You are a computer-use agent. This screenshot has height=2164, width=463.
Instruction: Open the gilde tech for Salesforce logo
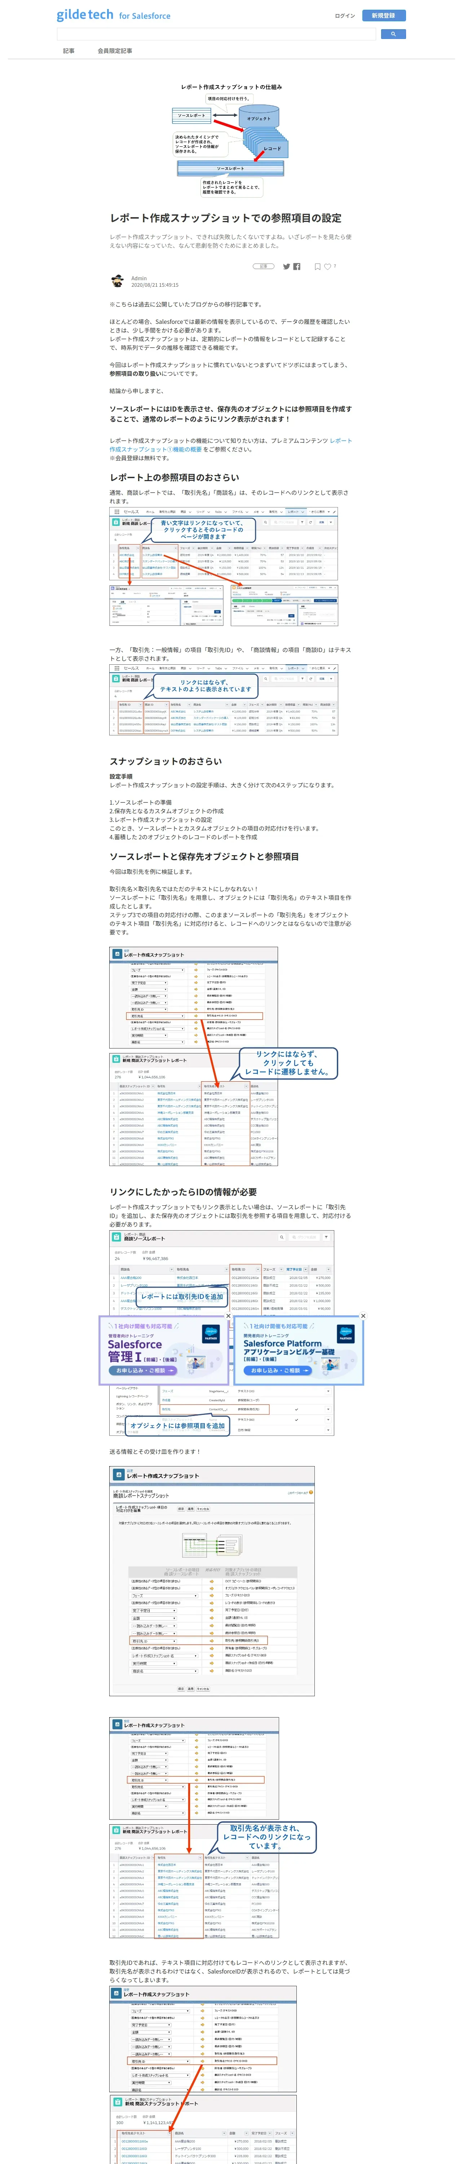(114, 15)
